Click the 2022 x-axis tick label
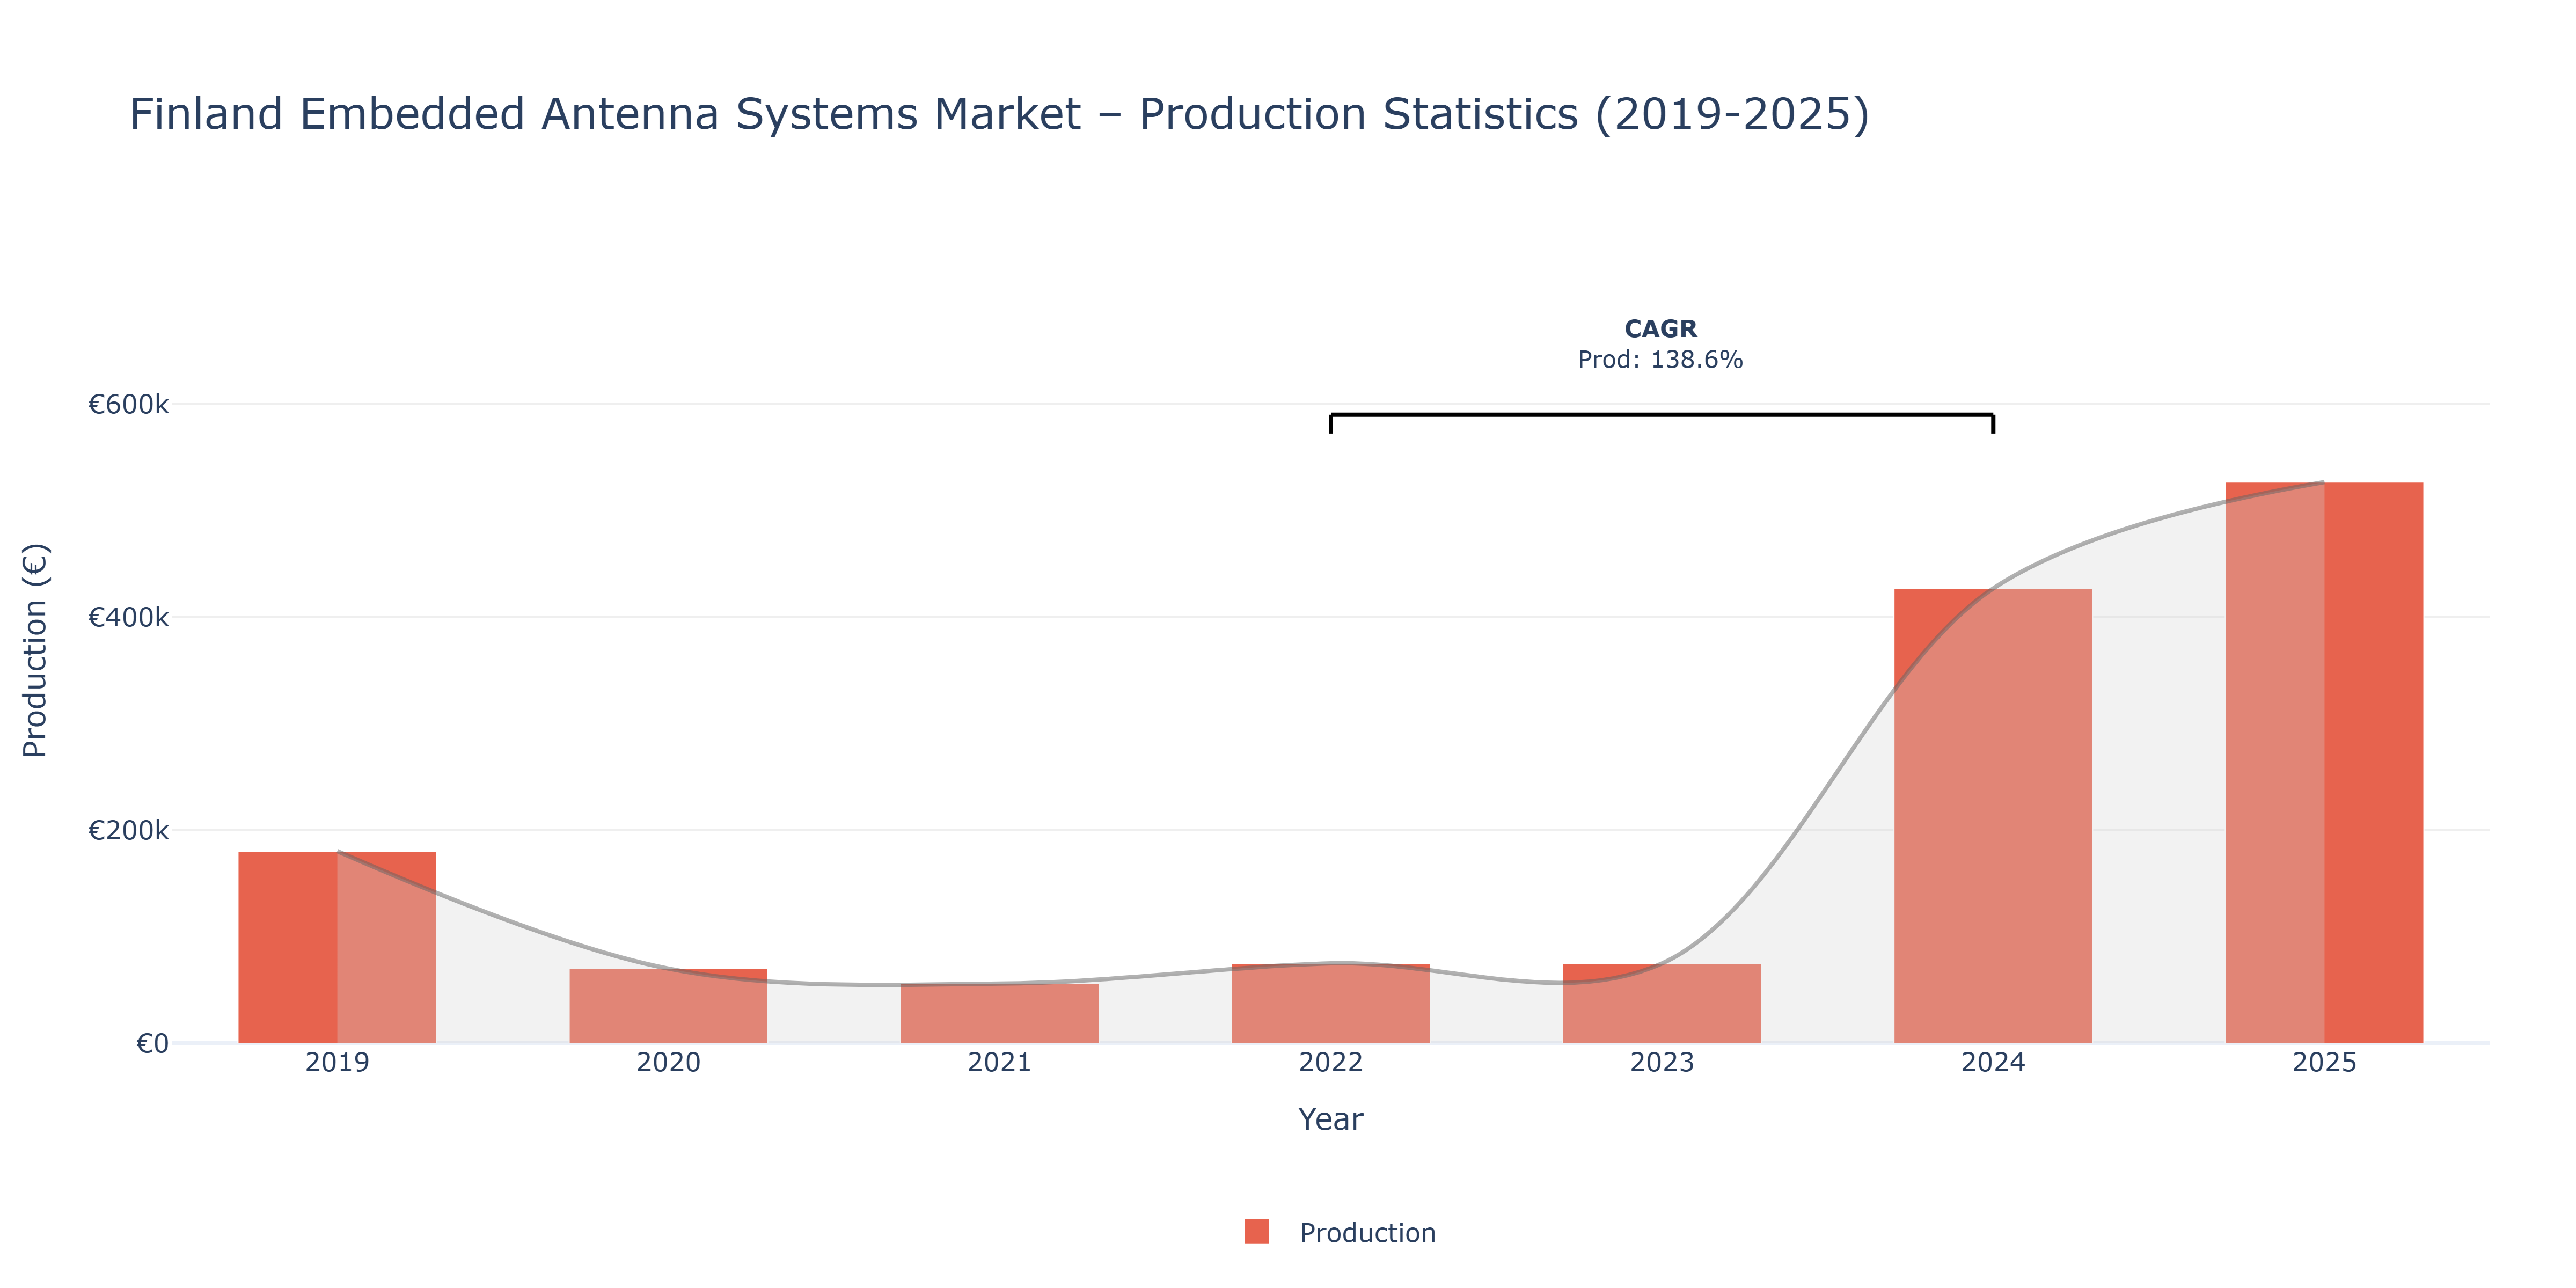This screenshot has height=1288, width=2576. [1330, 1062]
